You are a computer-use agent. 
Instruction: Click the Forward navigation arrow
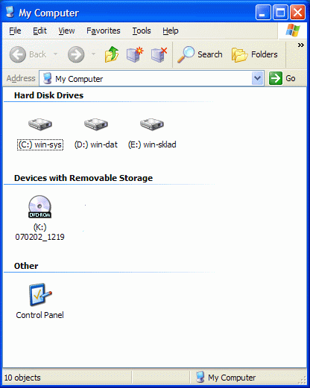pos(76,54)
